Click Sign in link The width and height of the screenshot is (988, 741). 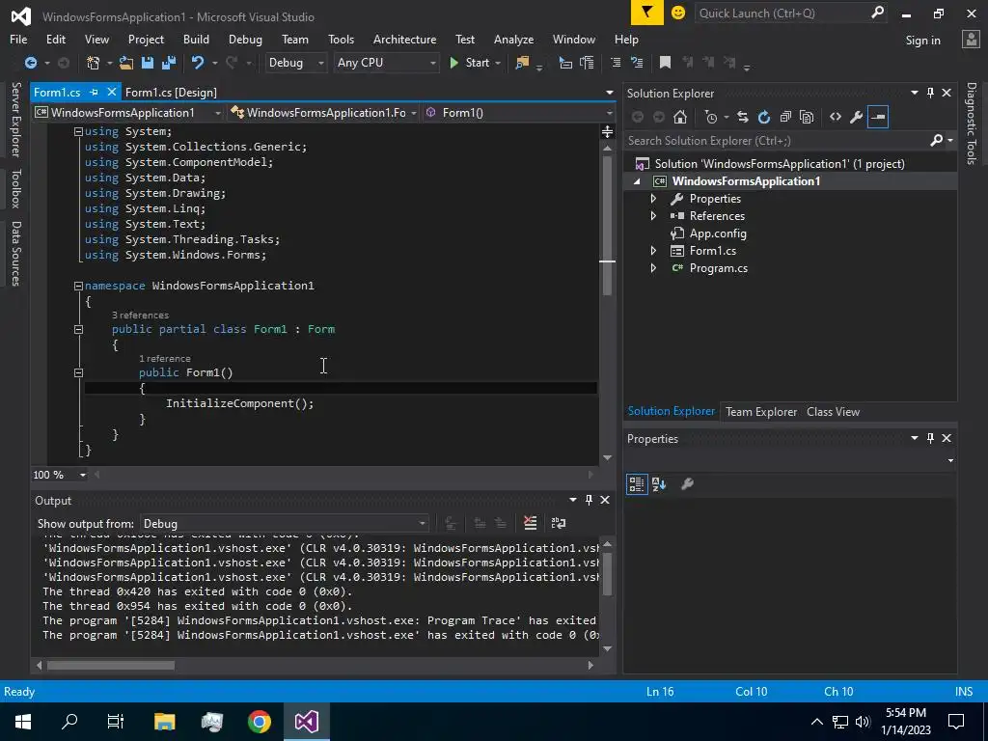click(x=922, y=41)
